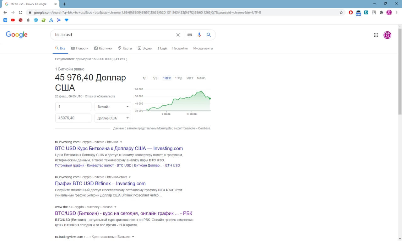Focus the USD field showing 45976,40

tap(73, 118)
